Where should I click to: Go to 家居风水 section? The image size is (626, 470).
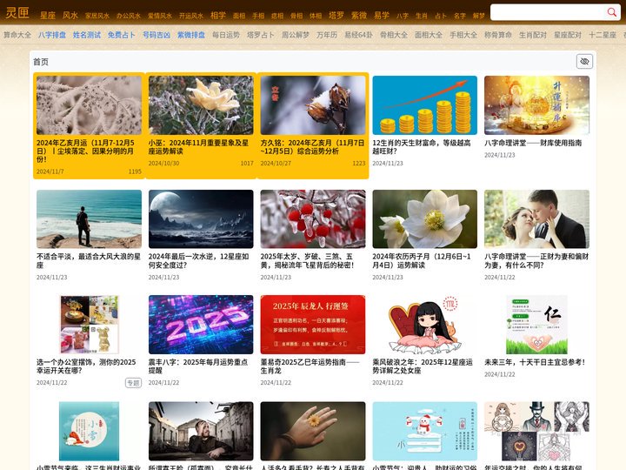[97, 16]
